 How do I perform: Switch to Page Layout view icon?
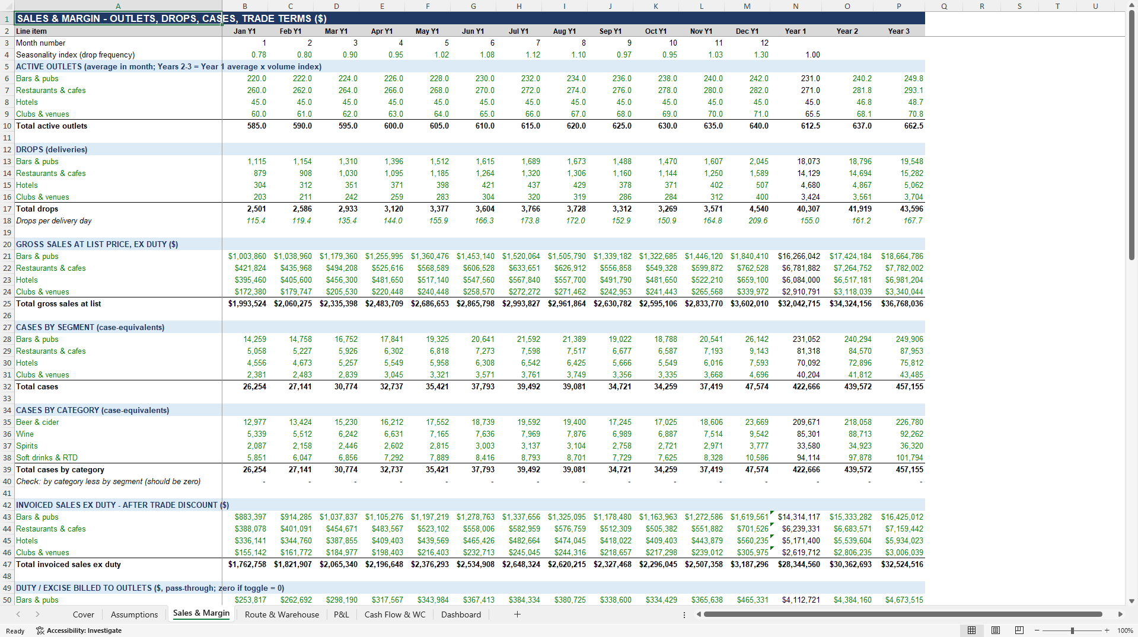(x=996, y=630)
